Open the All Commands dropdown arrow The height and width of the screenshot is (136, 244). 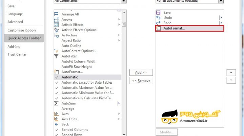(124, 1)
